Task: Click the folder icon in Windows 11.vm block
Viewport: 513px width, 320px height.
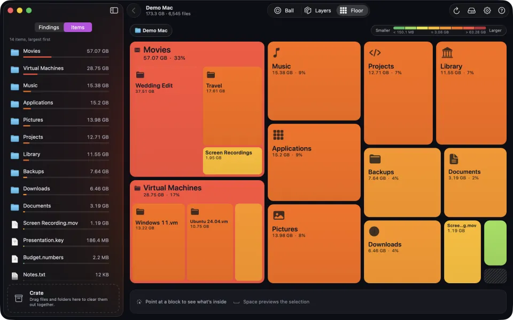Action: pyautogui.click(x=140, y=212)
